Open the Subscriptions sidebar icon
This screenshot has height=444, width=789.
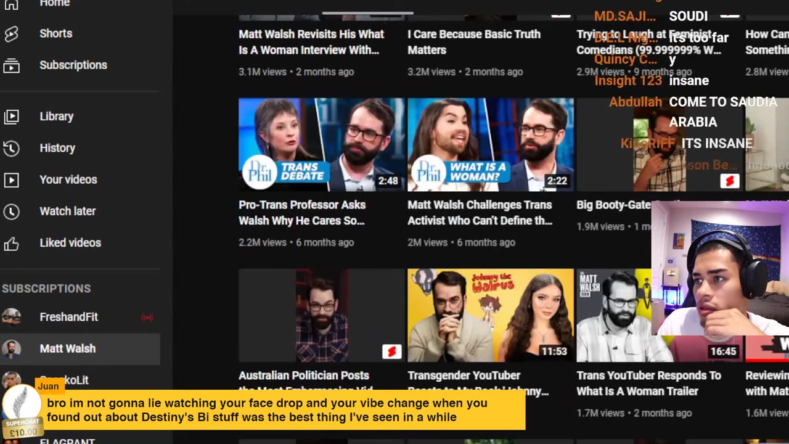(x=11, y=65)
